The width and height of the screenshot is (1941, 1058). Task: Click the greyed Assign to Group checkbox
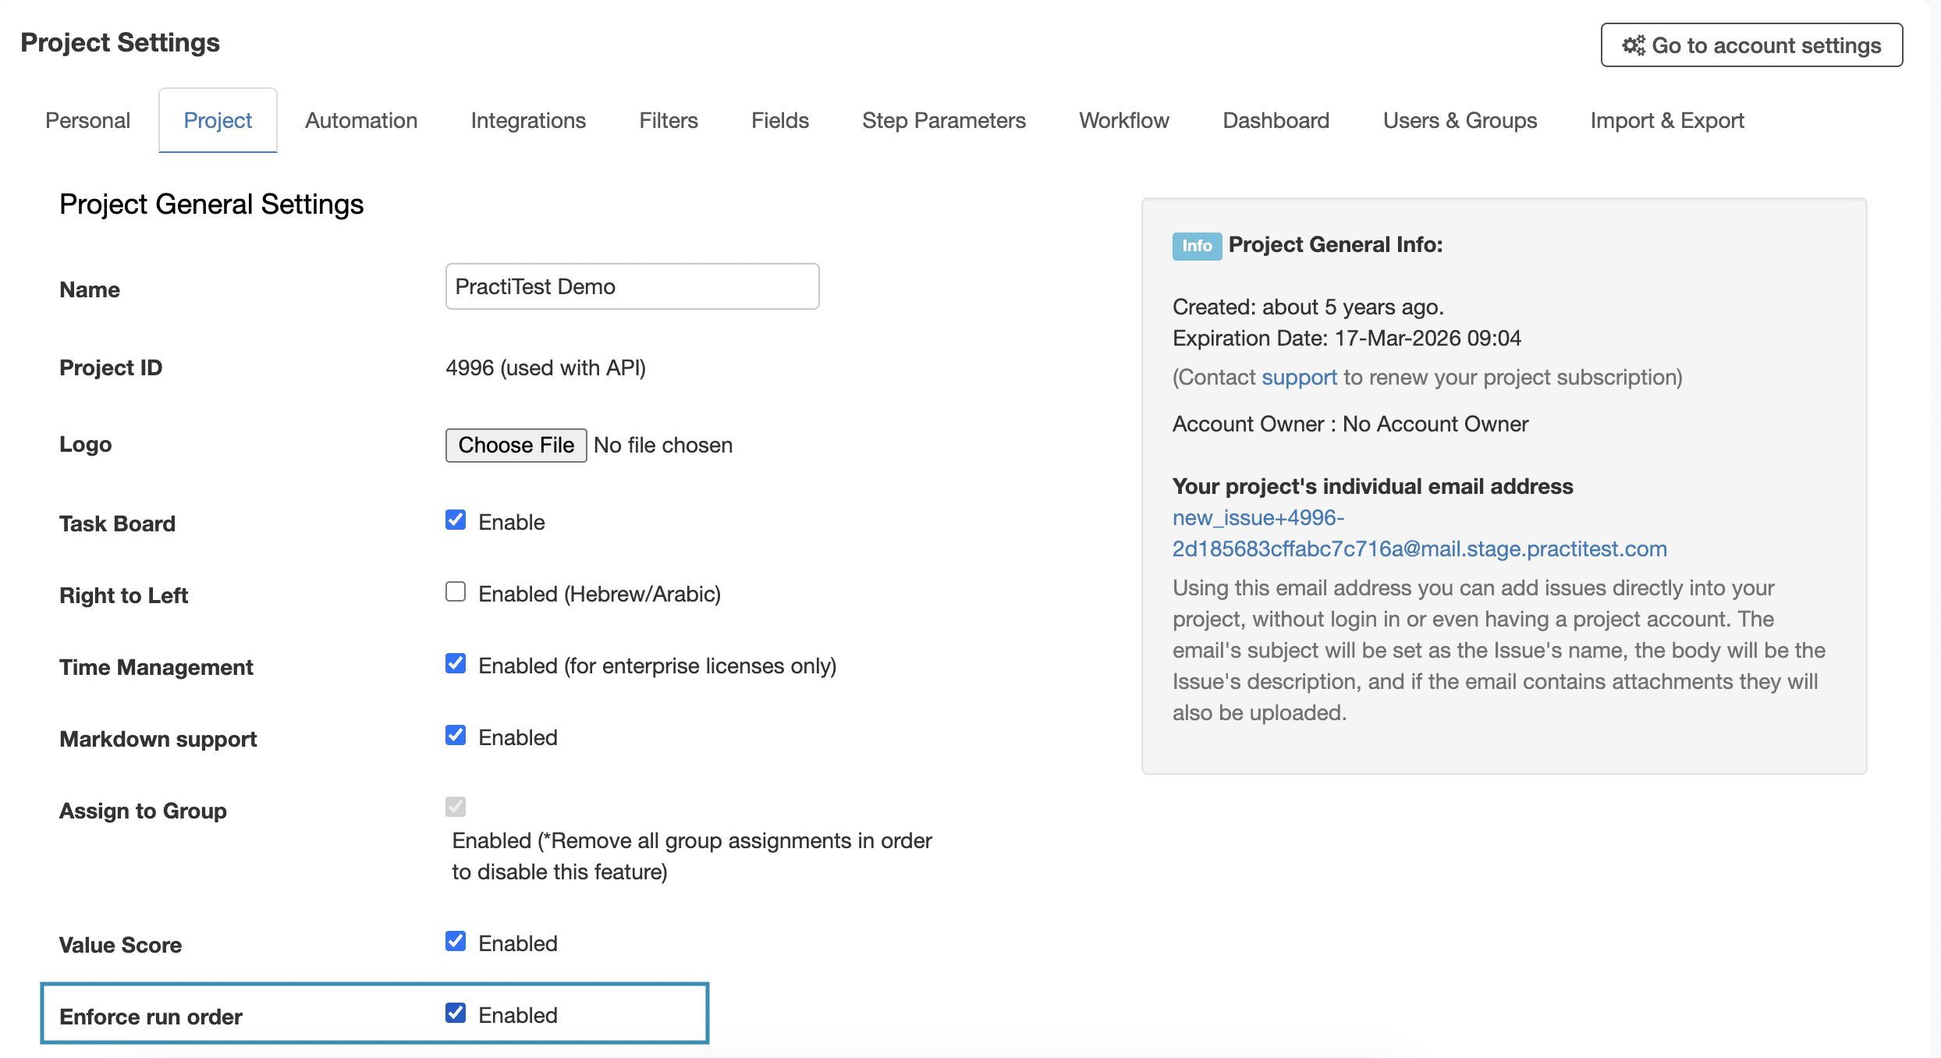pyautogui.click(x=456, y=807)
